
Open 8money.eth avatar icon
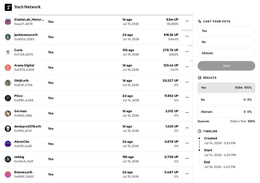8,175
